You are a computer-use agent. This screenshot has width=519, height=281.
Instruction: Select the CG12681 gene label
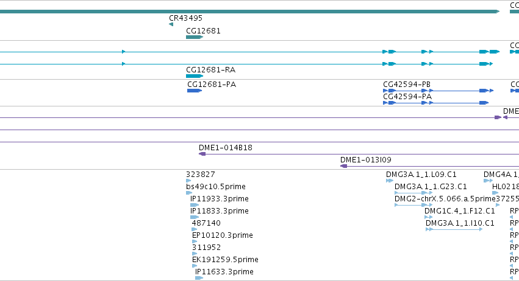click(x=203, y=30)
